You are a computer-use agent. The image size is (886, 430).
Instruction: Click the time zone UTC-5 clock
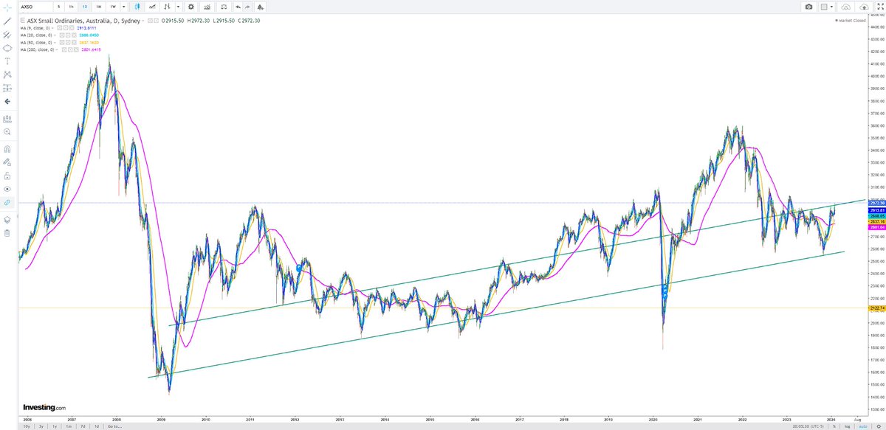(808, 426)
